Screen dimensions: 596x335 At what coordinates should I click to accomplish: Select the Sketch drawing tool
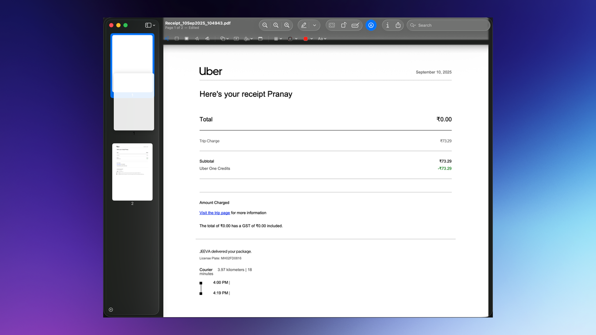[x=197, y=39]
